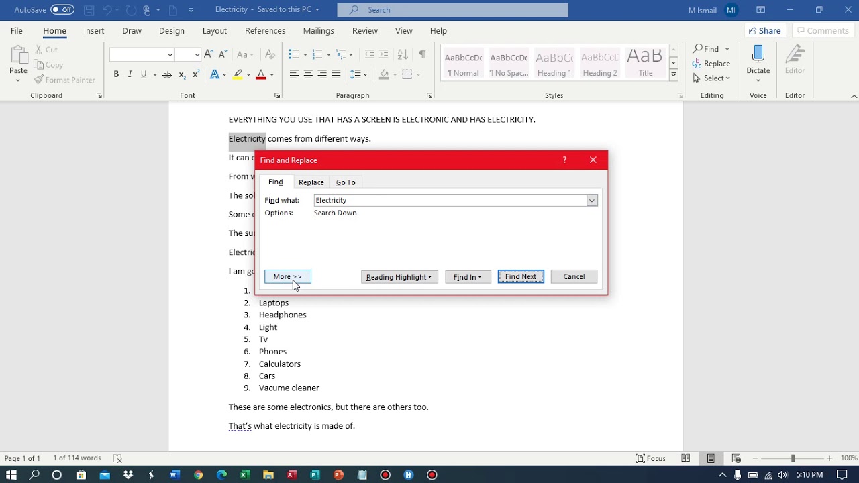This screenshot has width=859, height=483.
Task: Click the Windows Start button
Action: (x=11, y=475)
